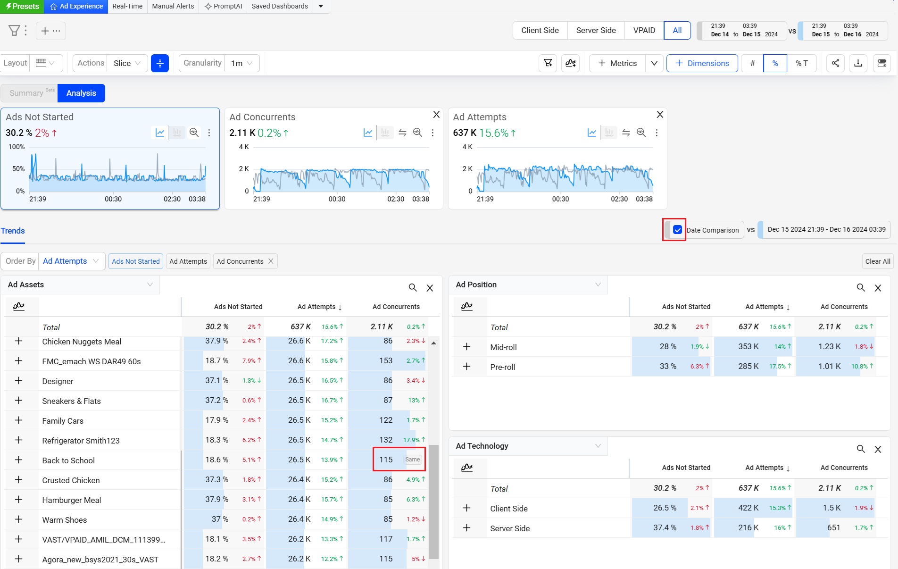Click the add Dimensions button
898x569 pixels.
pos(702,63)
